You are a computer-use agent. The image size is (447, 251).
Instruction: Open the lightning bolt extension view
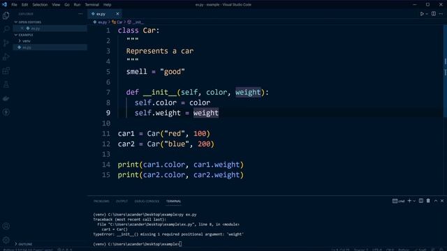6,112
